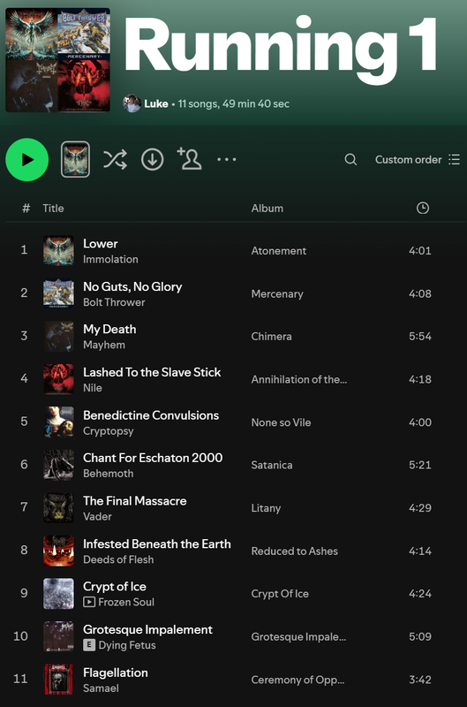Click the Grotesque Impalement cover art

click(58, 636)
